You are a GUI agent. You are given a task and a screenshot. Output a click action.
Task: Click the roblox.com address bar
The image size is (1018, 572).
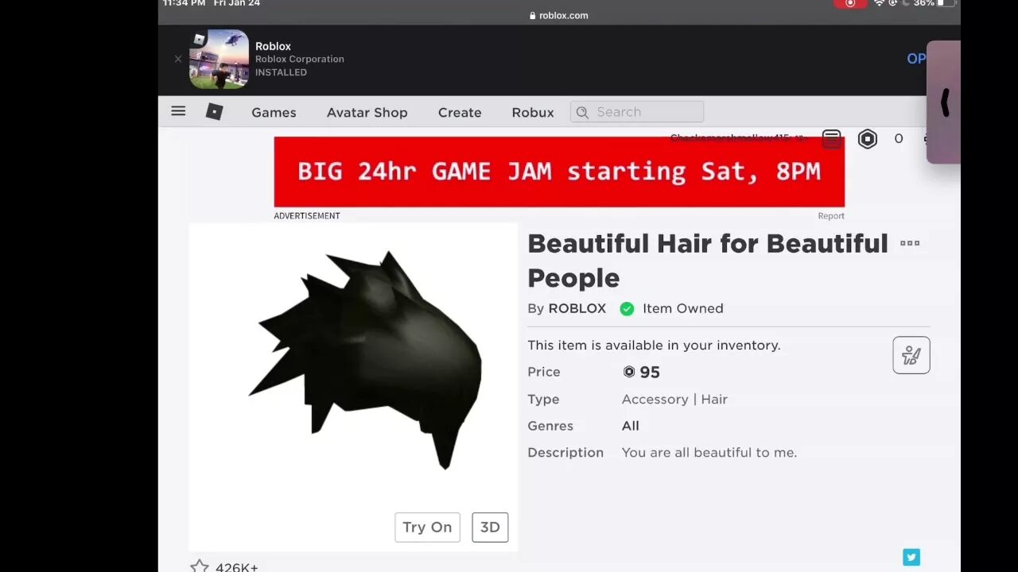(x=559, y=15)
